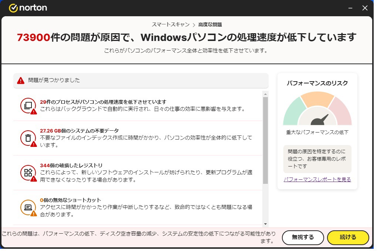Open パフォーマンスレポートを見る link
377x251 pixels.
point(317,179)
